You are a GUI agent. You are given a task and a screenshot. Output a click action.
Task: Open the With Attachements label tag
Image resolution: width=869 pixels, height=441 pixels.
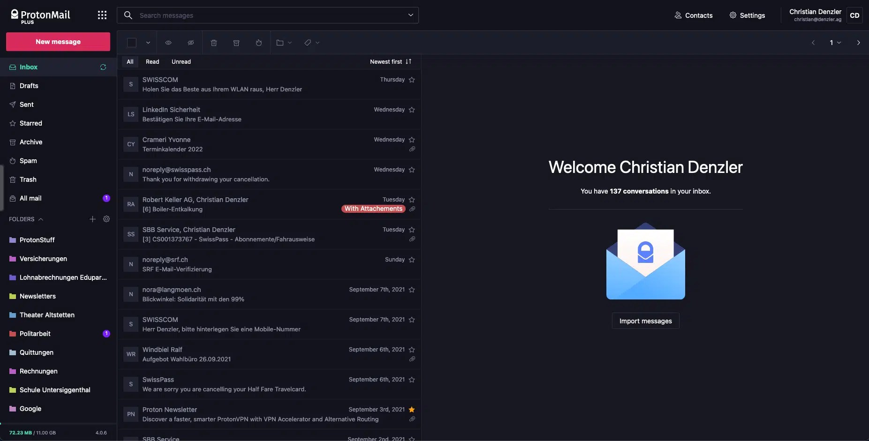point(374,209)
